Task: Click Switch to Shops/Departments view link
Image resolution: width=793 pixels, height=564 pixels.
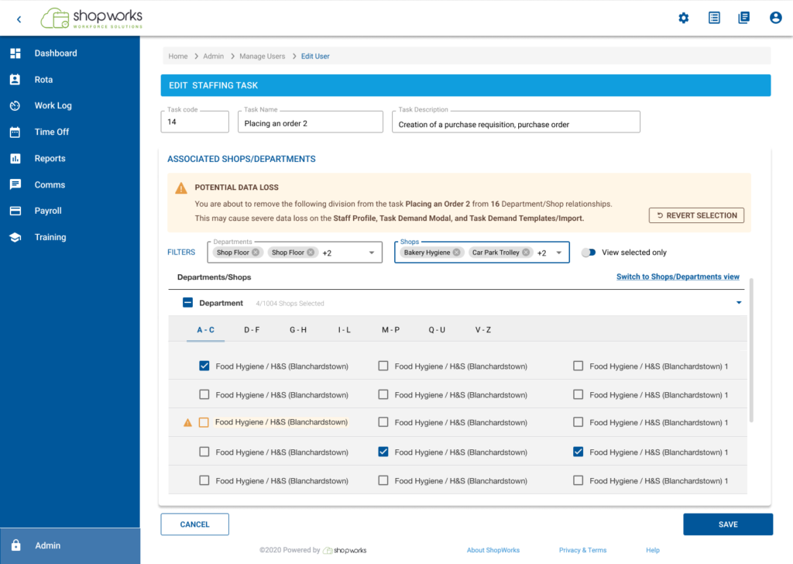Action: [x=678, y=277]
